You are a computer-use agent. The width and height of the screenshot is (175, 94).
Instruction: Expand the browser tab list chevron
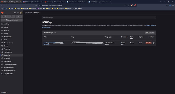tap(161, 2)
